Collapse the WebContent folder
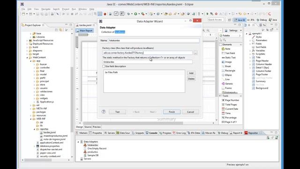Viewport: 300px width, 169px height. pyautogui.click(x=27, y=57)
